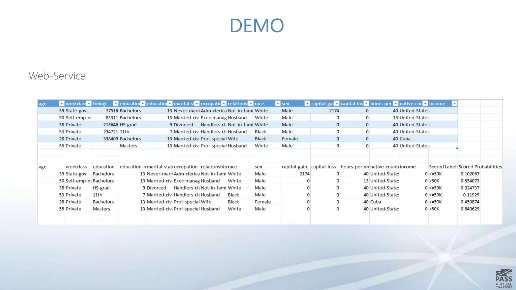516x290 pixels.
Task: Select the fnlwgt cell 338409
Action: point(105,139)
